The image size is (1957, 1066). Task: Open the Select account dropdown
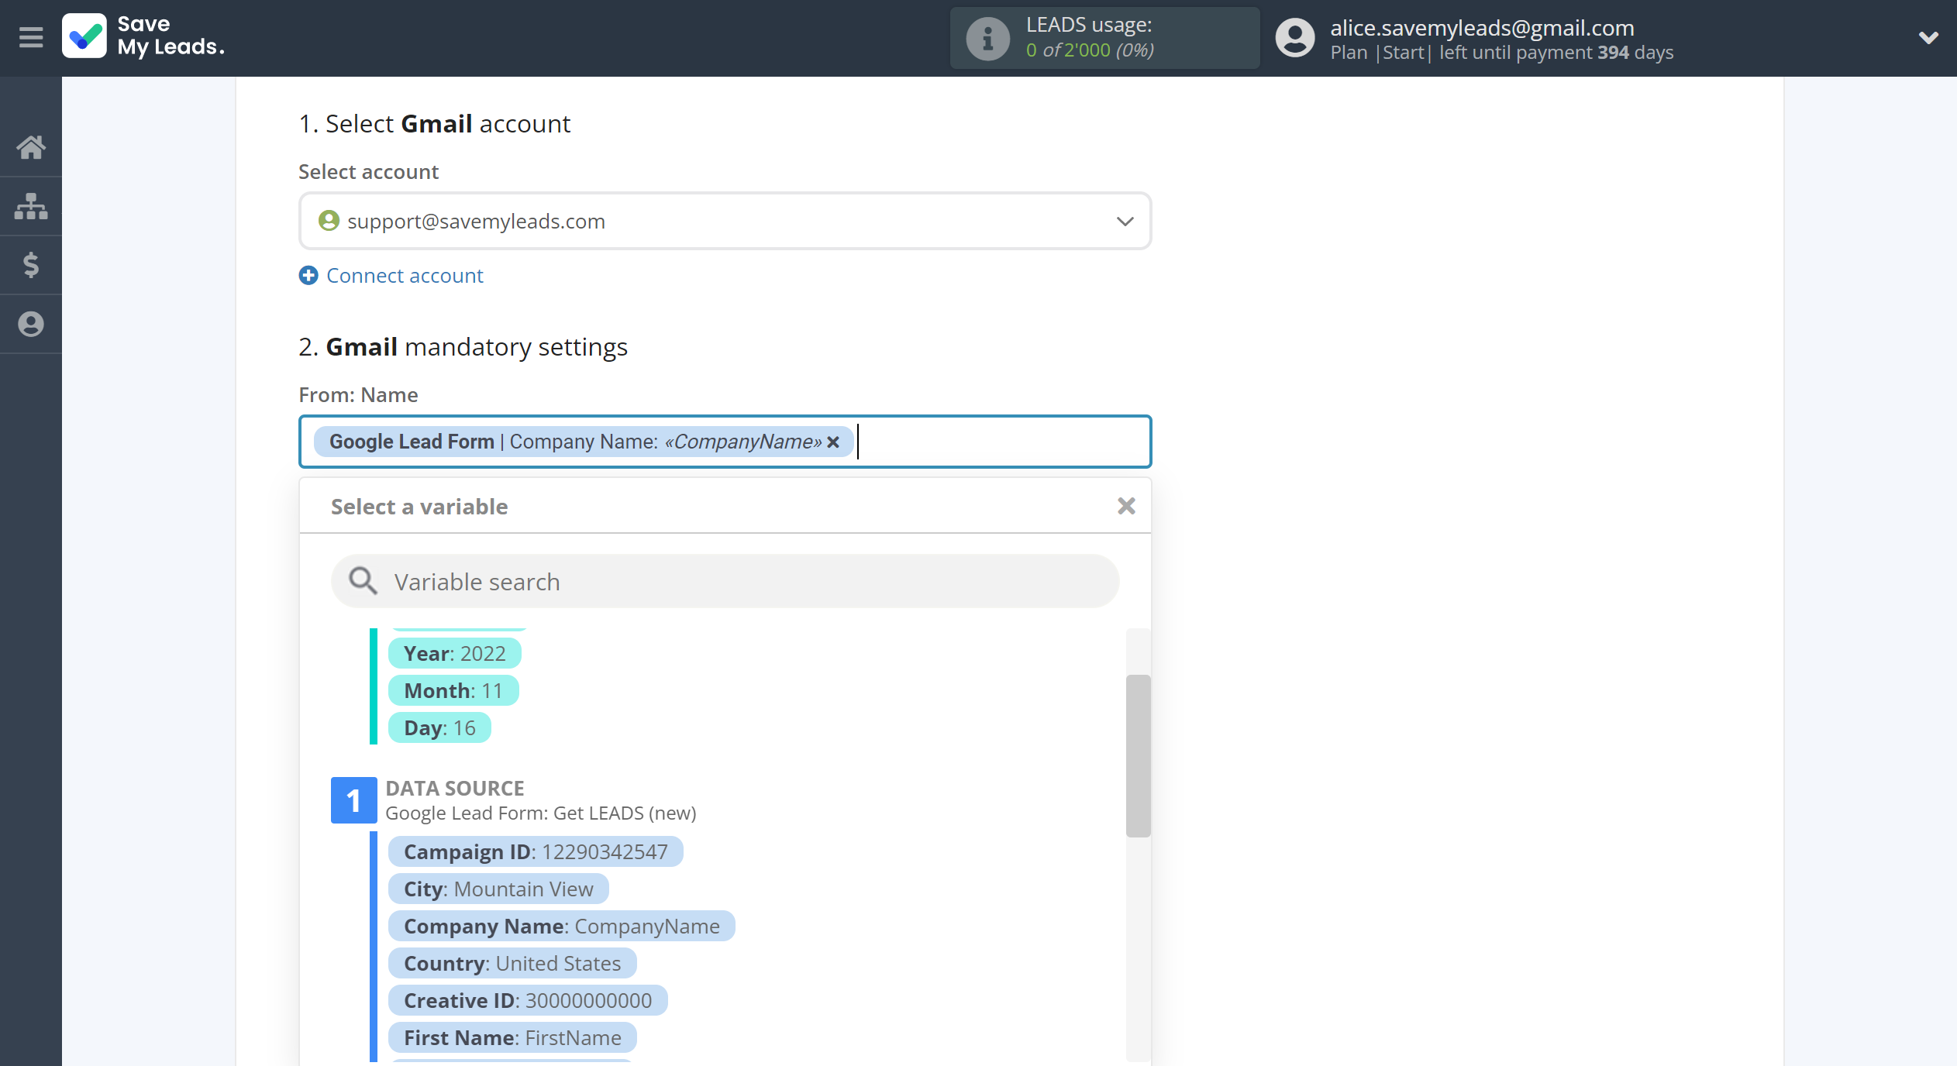click(x=725, y=222)
